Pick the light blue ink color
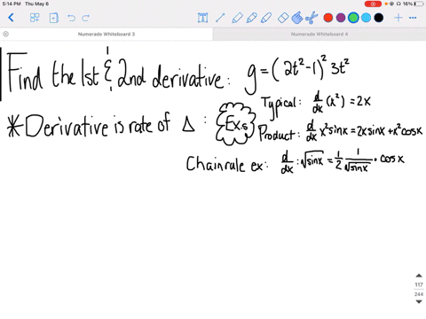The height and width of the screenshot is (319, 426). pyautogui.click(x=366, y=18)
